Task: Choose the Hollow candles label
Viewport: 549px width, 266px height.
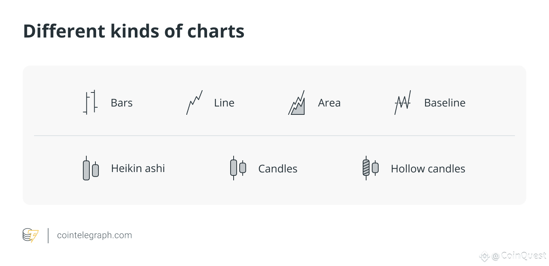Action: coord(428,169)
